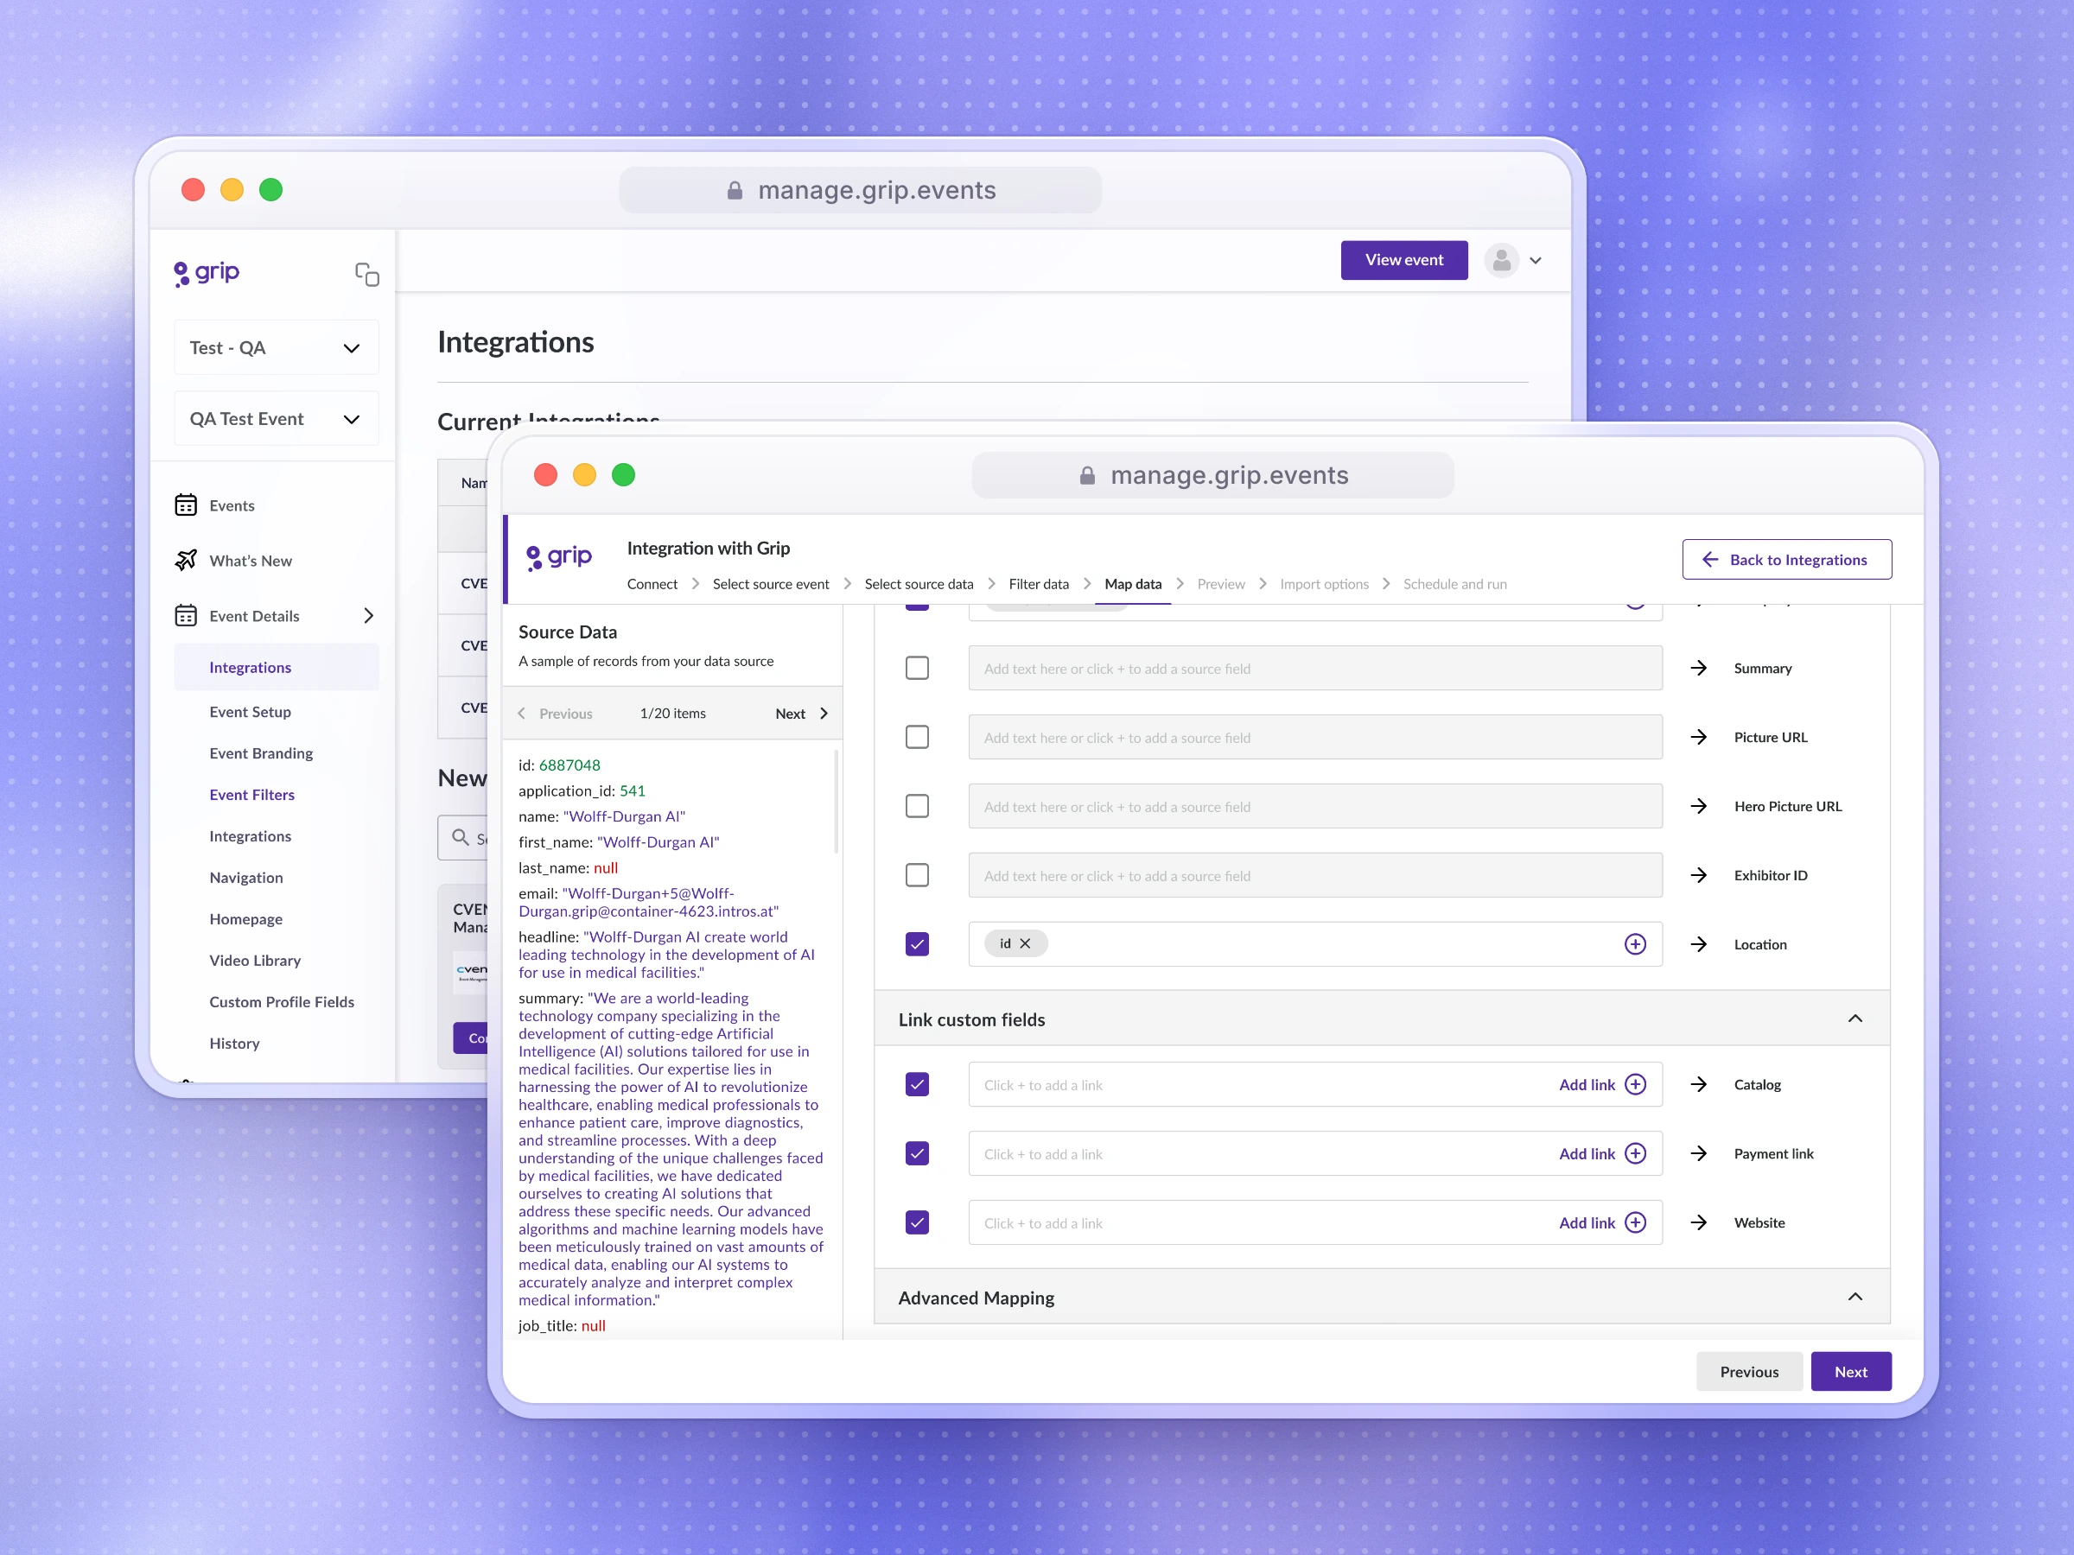Collapse the Link custom fields section
This screenshot has width=2074, height=1555.
click(1855, 1019)
